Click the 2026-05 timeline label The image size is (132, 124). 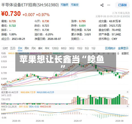coord(16,121)
